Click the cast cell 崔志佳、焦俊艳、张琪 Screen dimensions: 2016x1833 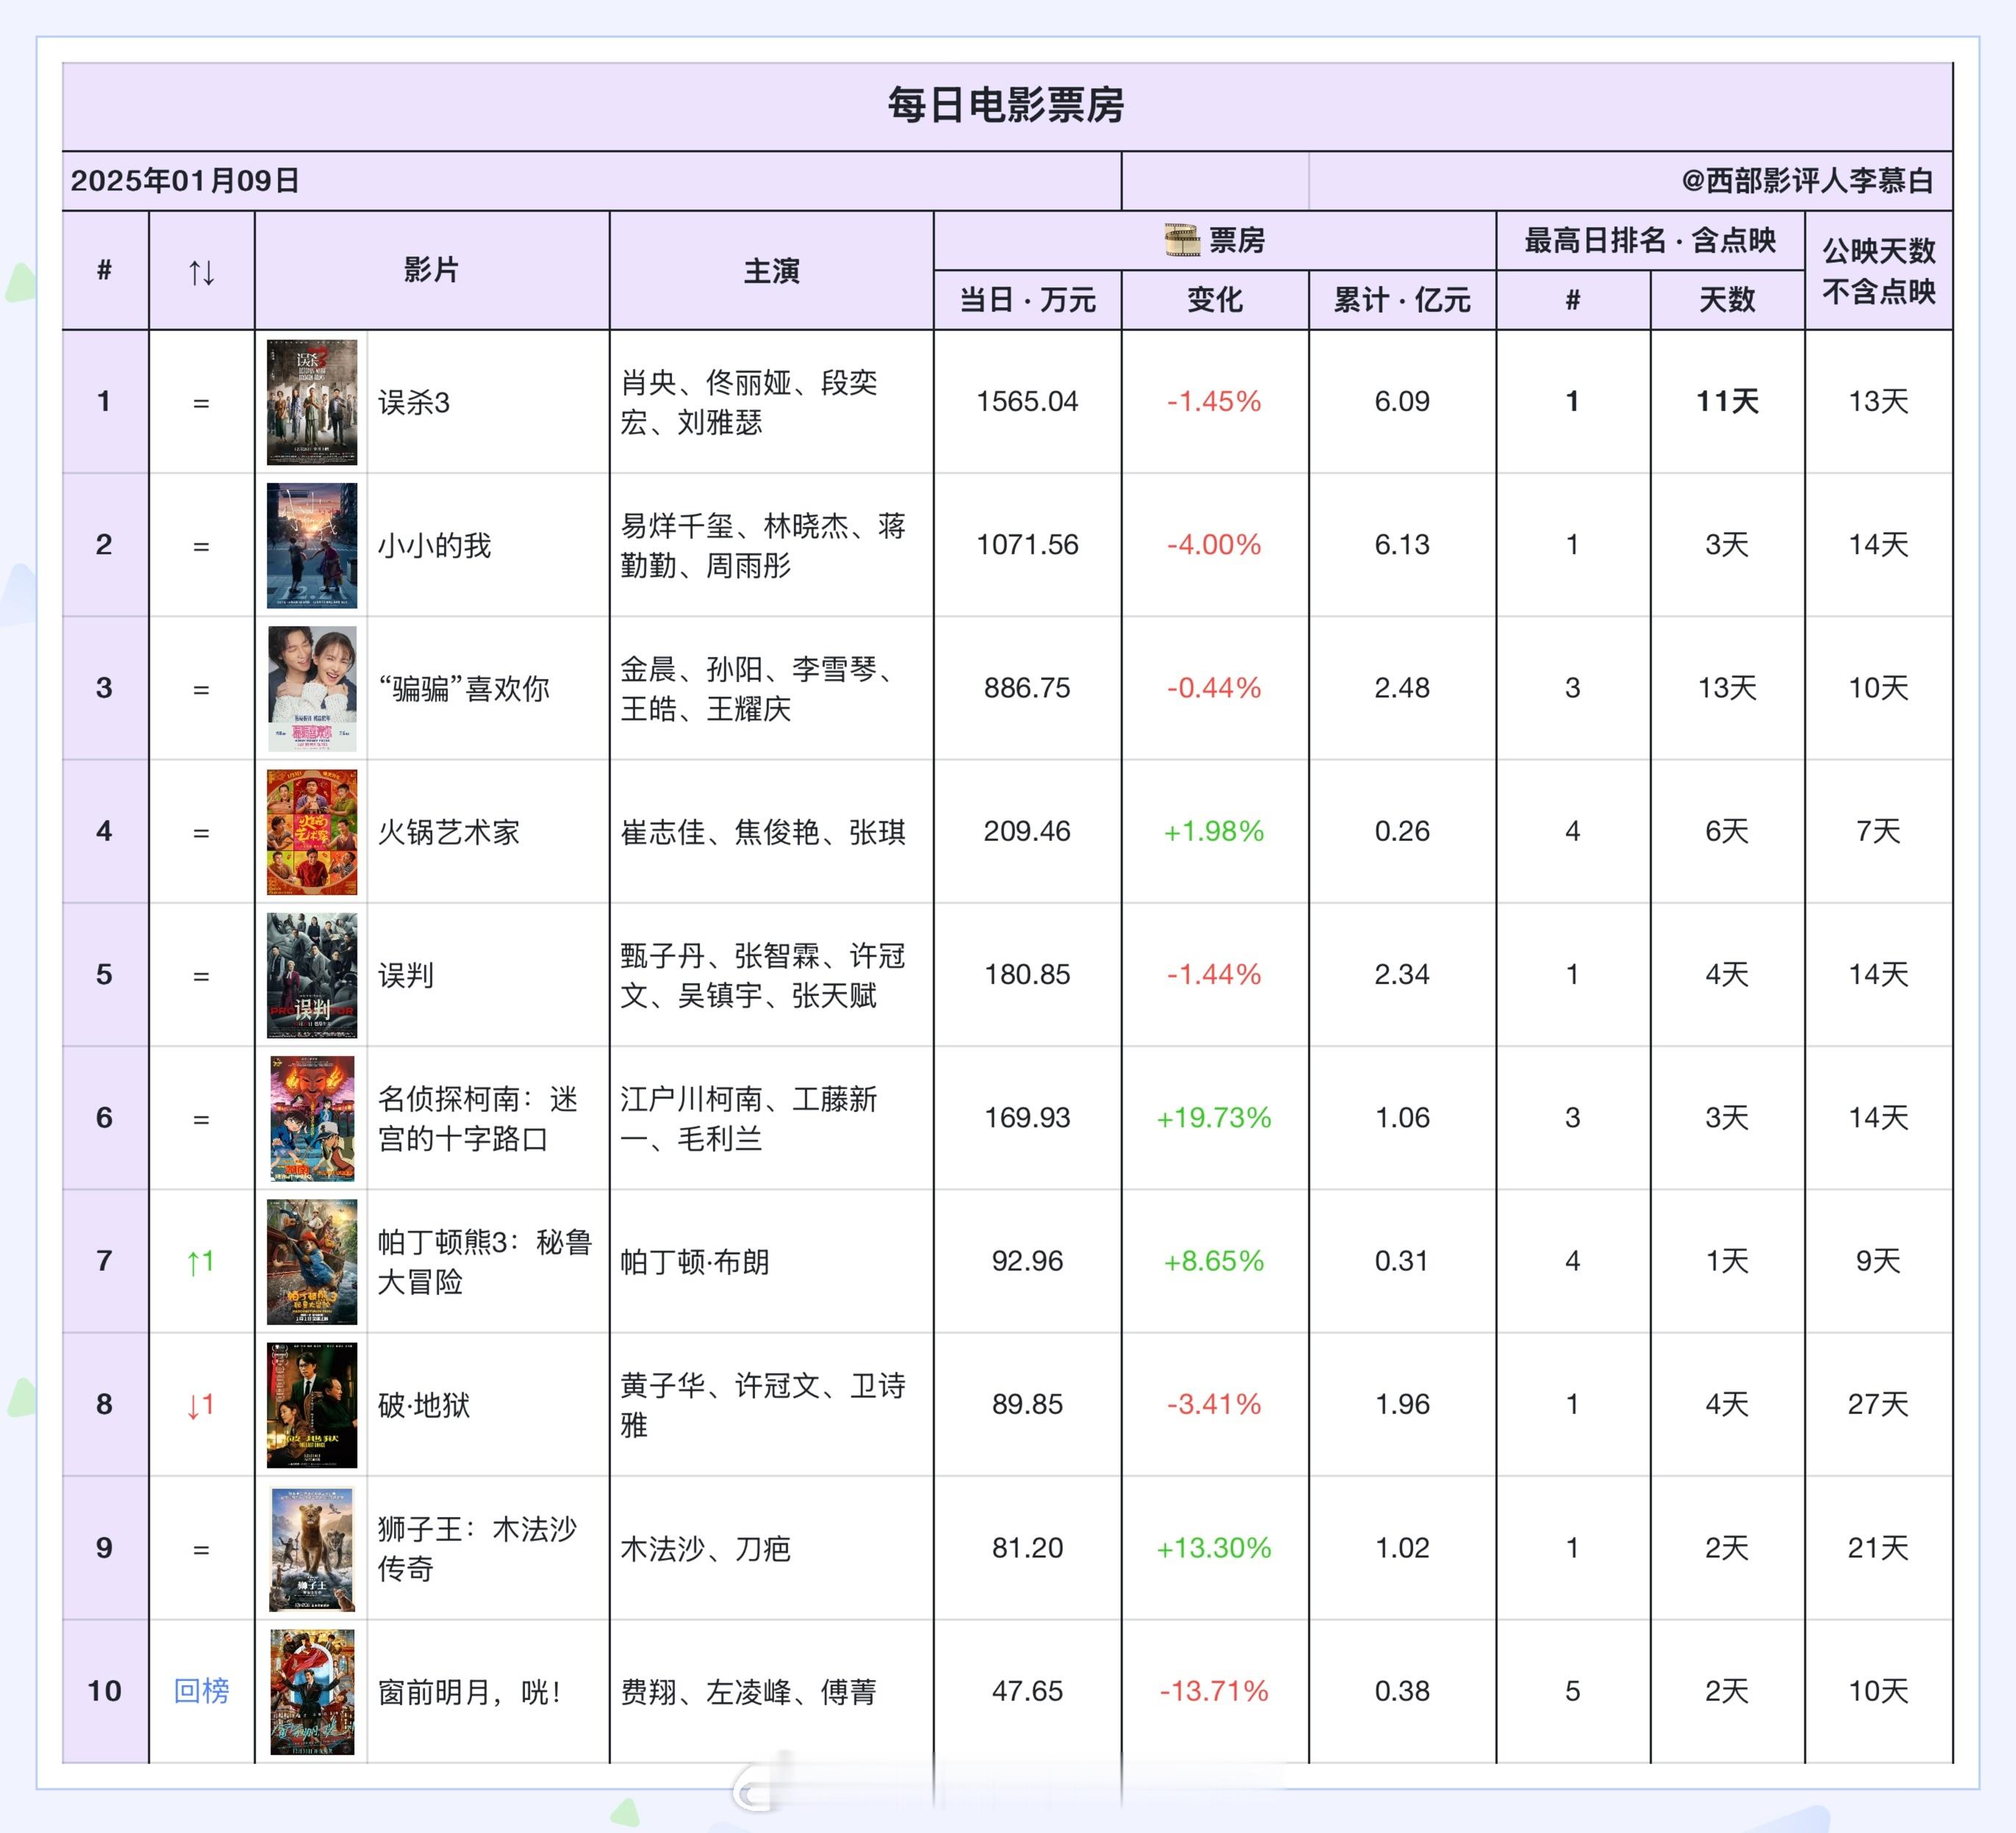click(x=763, y=831)
